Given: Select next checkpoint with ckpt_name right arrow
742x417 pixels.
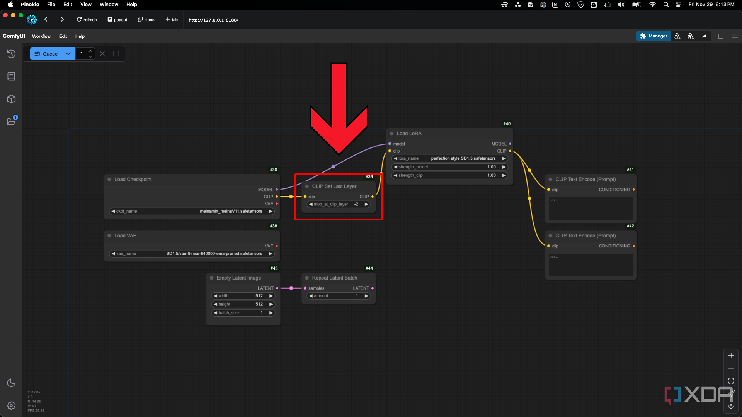Looking at the screenshot, I should click(x=271, y=212).
